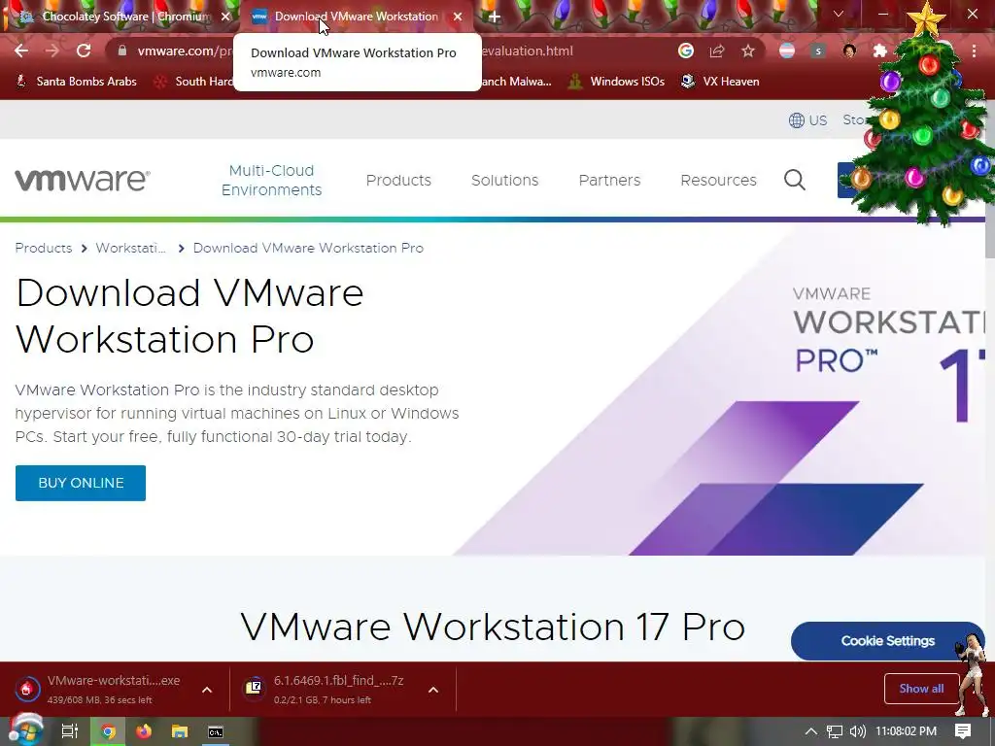The image size is (995, 746).
Task: Expand options for VMware-workstati....exe download
Action: [x=207, y=690]
